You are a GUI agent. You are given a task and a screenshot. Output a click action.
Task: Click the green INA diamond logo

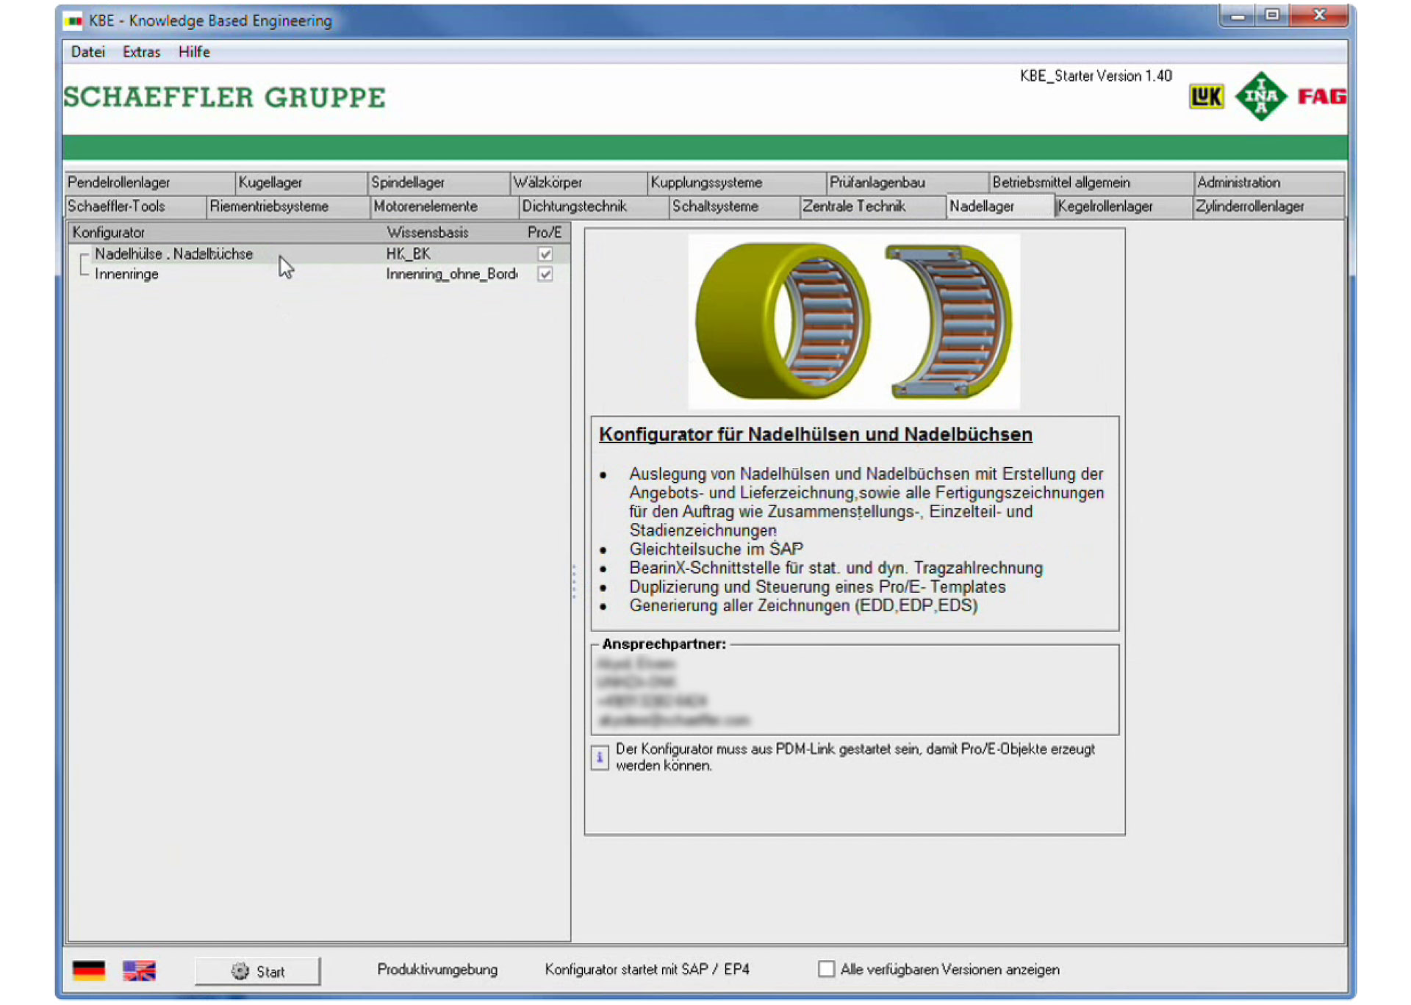tap(1260, 96)
